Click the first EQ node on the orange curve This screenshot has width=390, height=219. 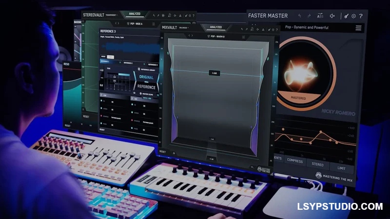(283, 129)
